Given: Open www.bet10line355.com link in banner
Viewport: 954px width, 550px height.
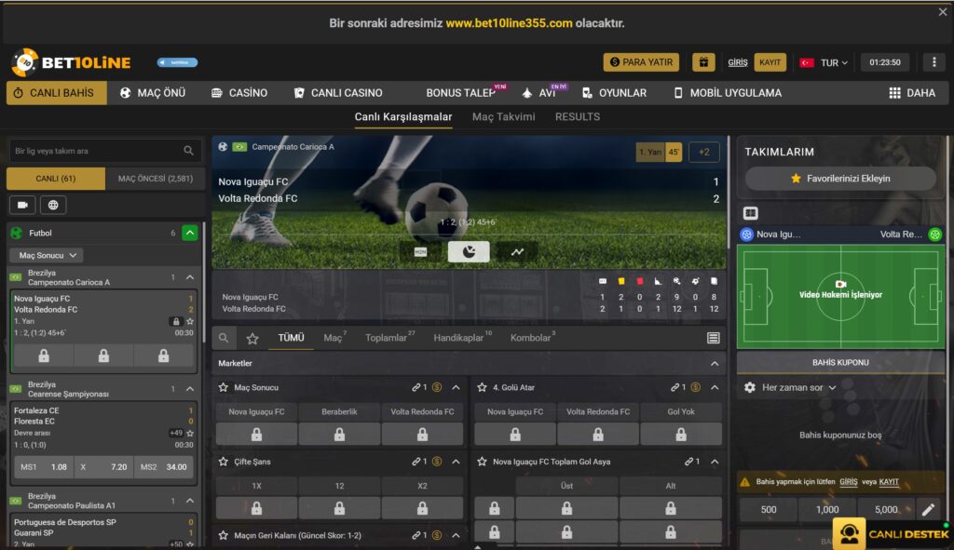Looking at the screenshot, I should [509, 23].
